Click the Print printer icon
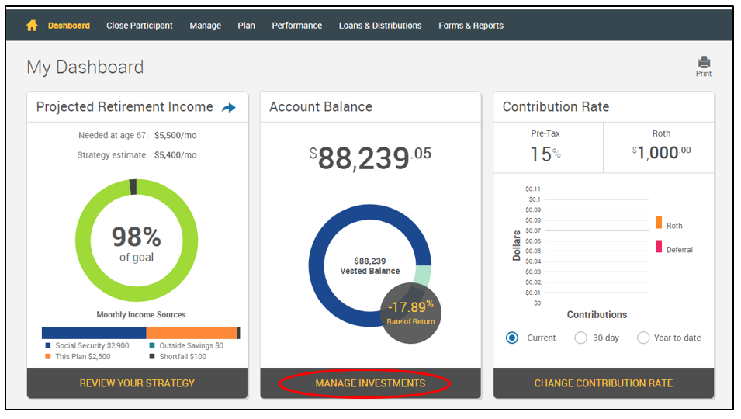 coord(704,63)
